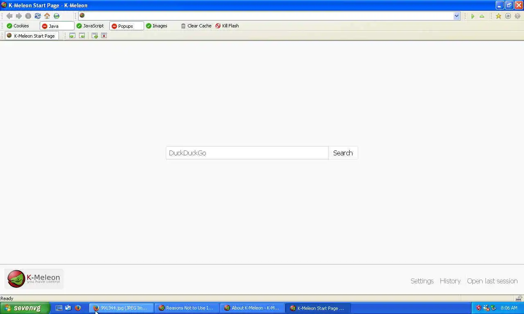Click the Open last session link
Image resolution: width=524 pixels, height=314 pixels.
click(x=492, y=281)
